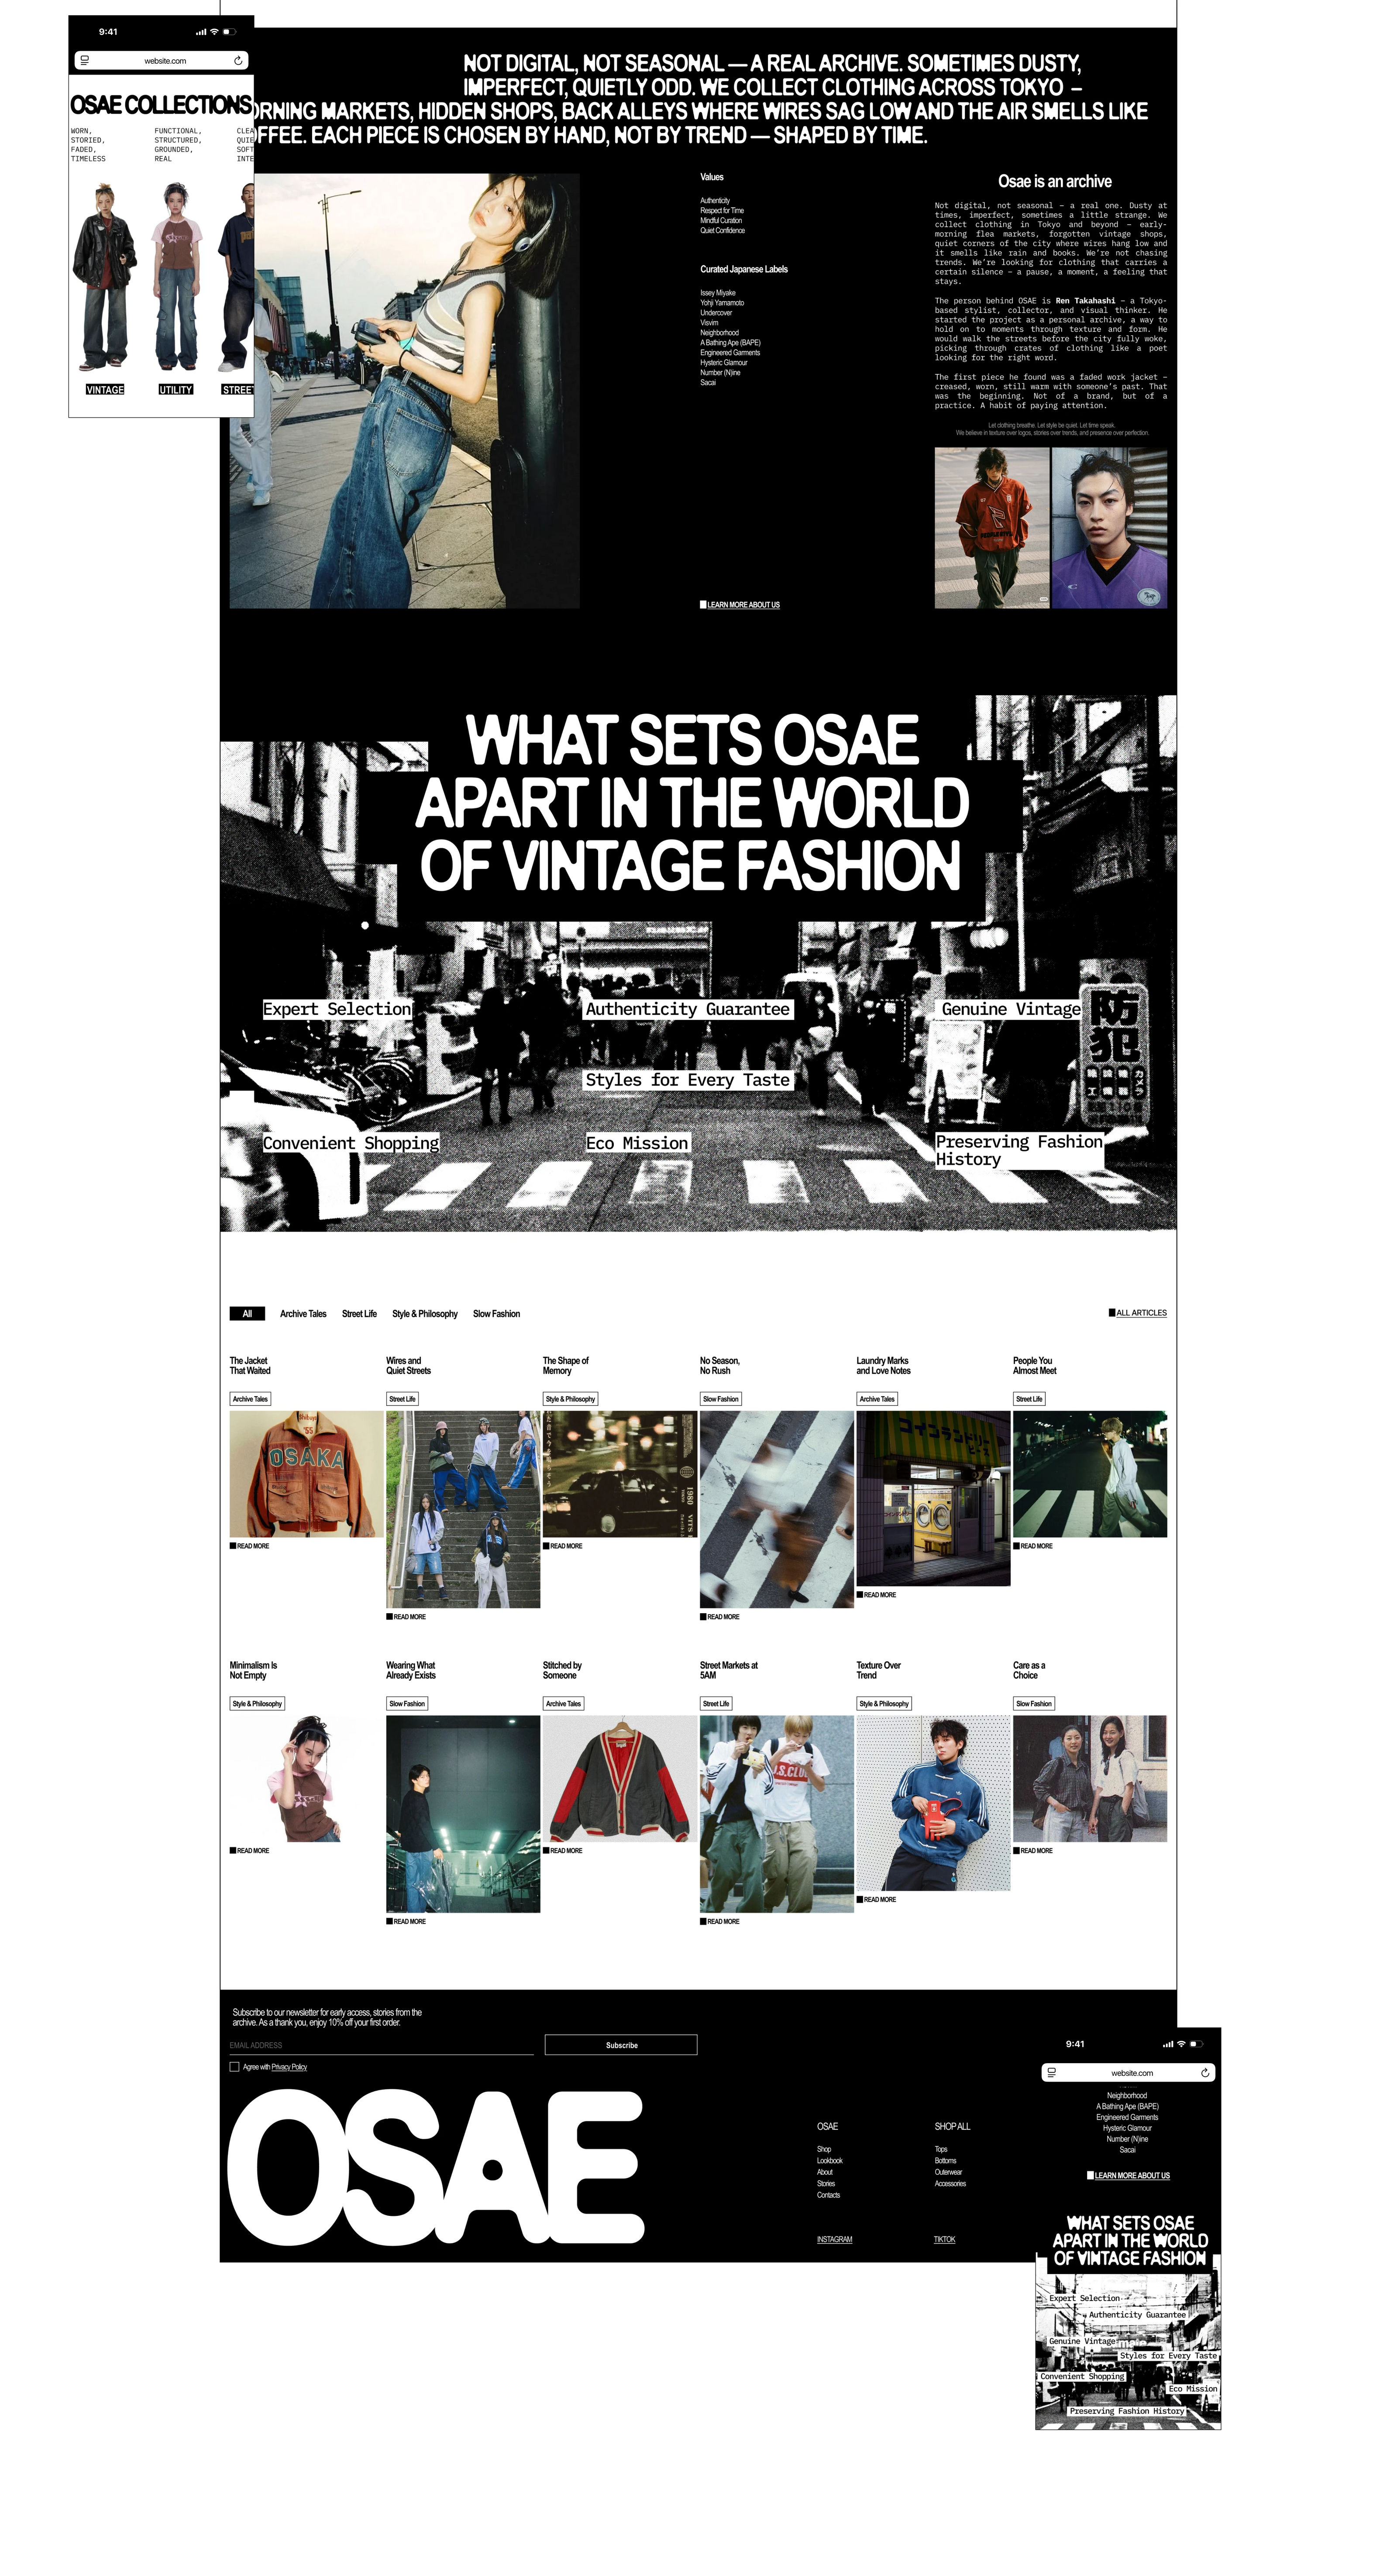This screenshot has width=1397, height=2576.
Task: Go to Lookbook in the footer menu
Action: (830, 2161)
